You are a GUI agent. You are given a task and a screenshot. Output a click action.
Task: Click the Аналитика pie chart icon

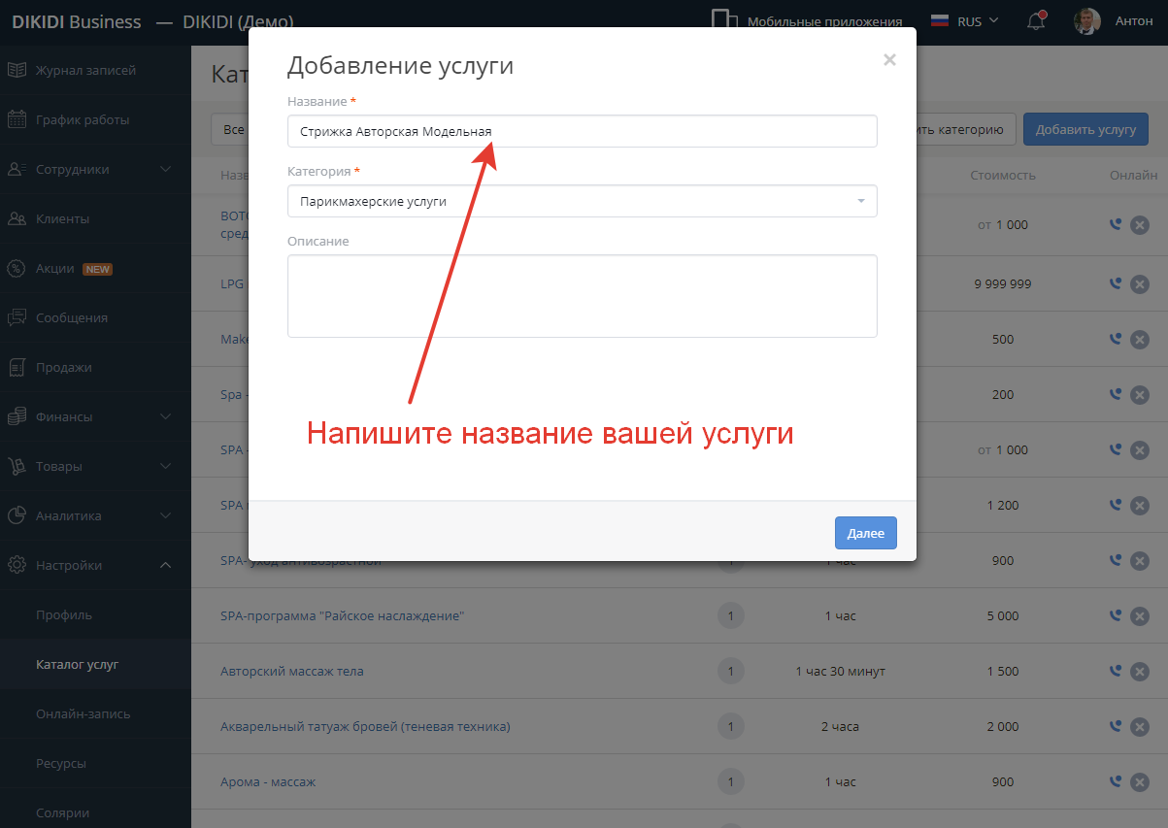tap(17, 515)
